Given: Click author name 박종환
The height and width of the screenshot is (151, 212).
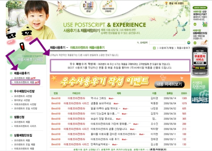Looking at the screenshot, I should tap(154, 104).
